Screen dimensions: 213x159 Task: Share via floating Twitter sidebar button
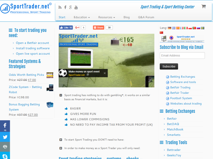click(x=5, y=137)
